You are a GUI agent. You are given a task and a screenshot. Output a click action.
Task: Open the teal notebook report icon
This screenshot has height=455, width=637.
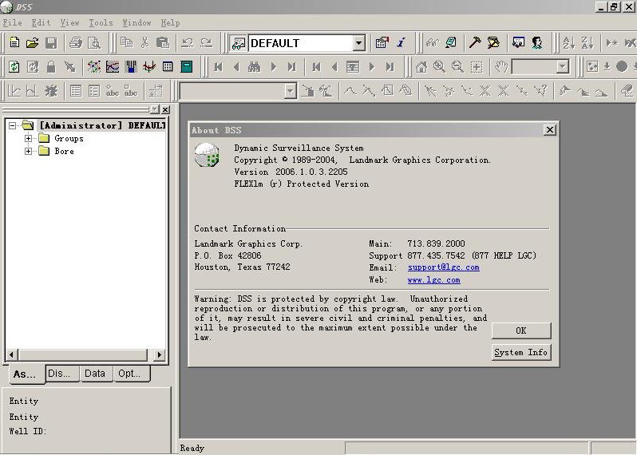(187, 66)
